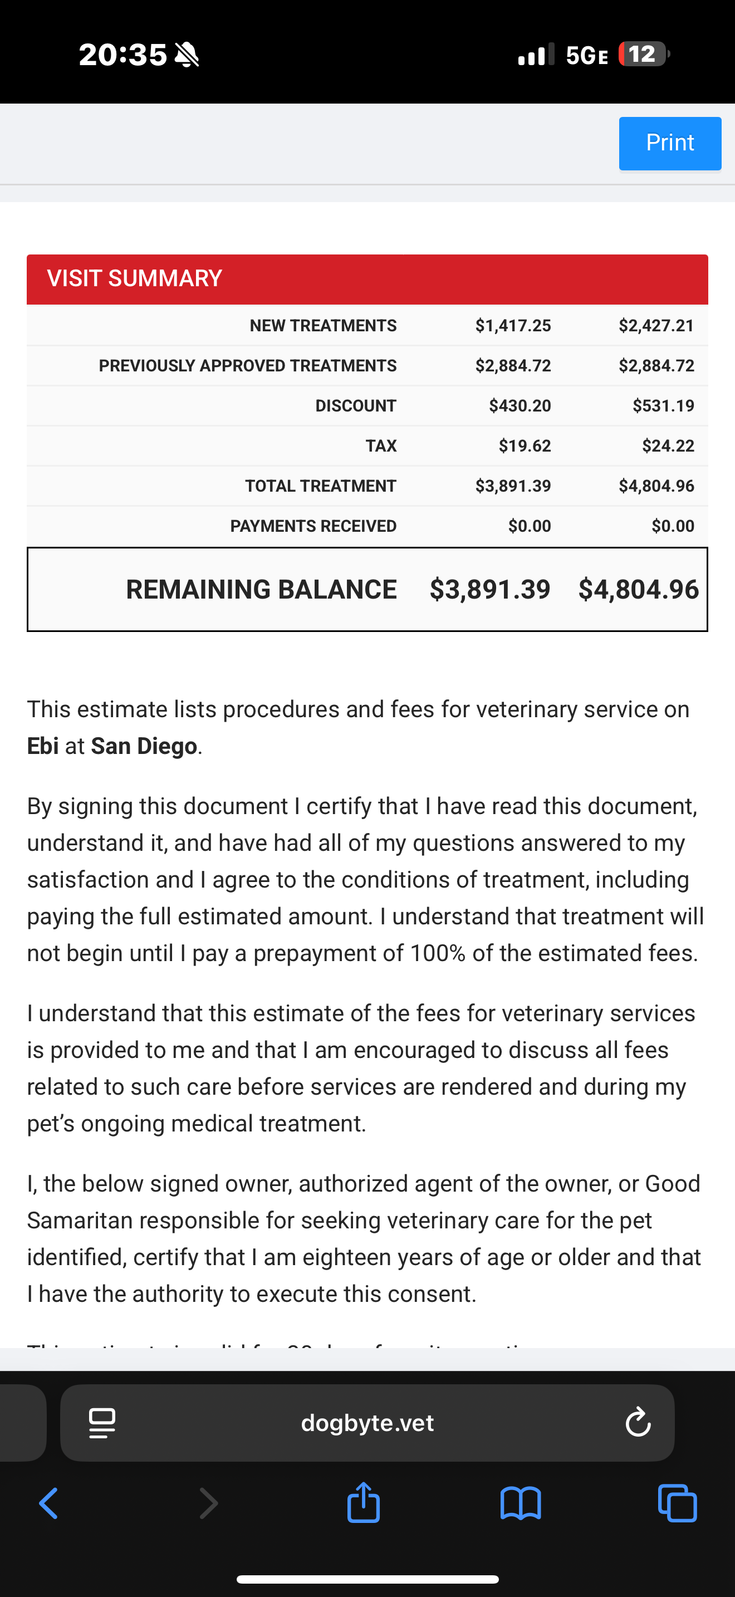Tap the DISCOUNT row label
The height and width of the screenshot is (1597, 735).
356,405
